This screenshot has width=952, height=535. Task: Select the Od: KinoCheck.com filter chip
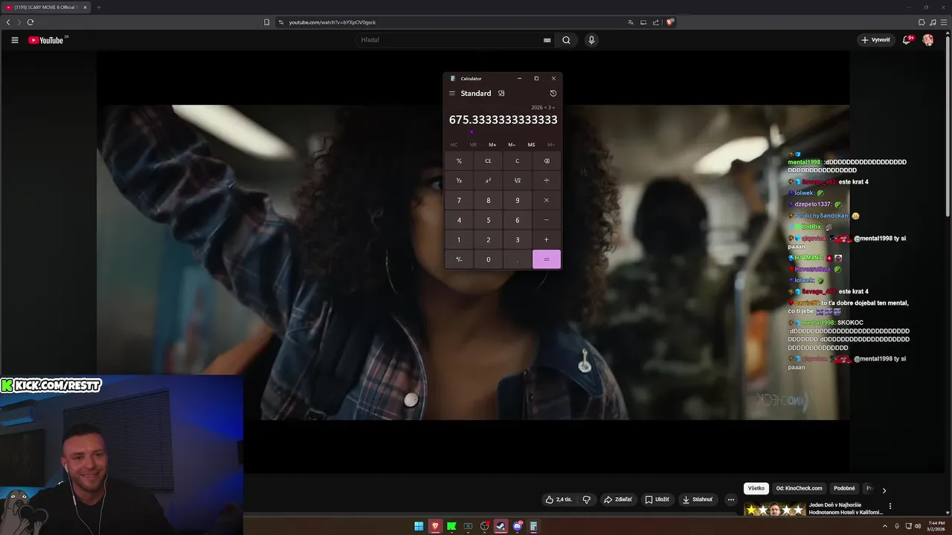(800, 488)
